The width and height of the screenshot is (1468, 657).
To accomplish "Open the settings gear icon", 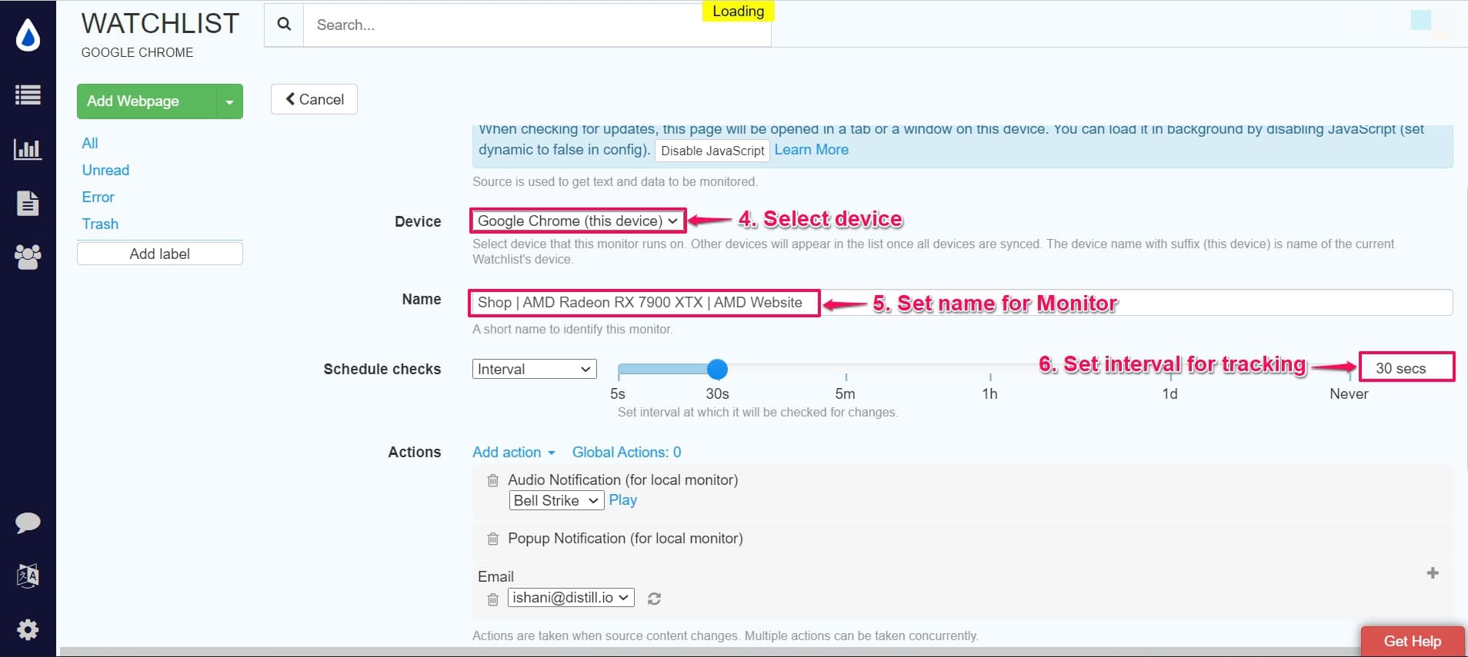I will pos(28,630).
